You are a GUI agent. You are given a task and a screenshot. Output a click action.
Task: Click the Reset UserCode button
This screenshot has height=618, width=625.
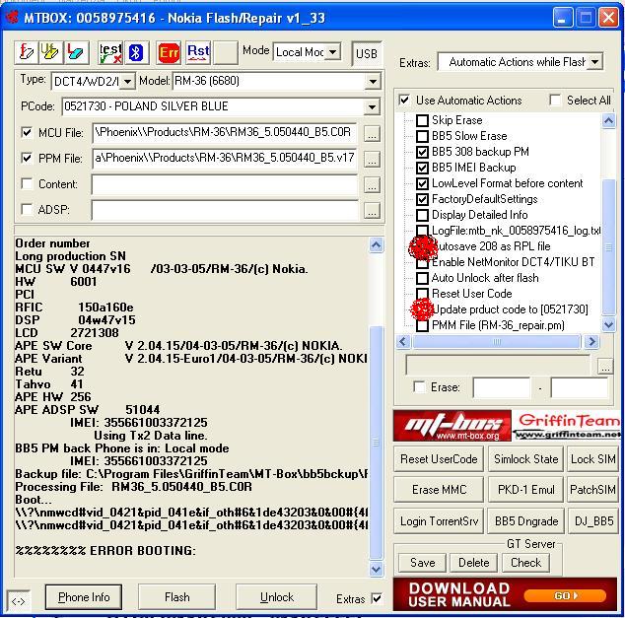click(x=439, y=459)
